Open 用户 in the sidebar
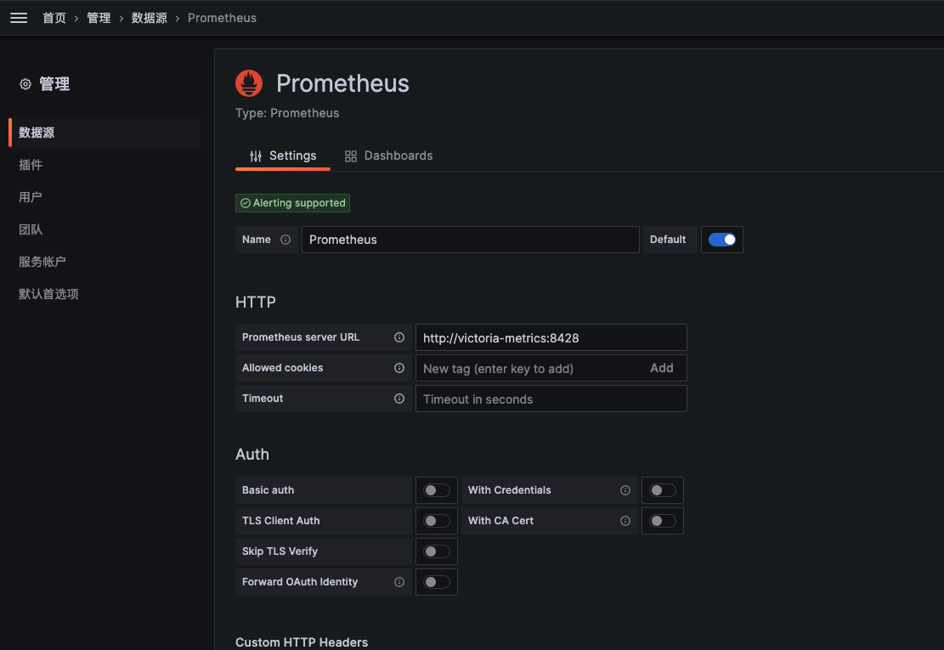 coord(31,197)
